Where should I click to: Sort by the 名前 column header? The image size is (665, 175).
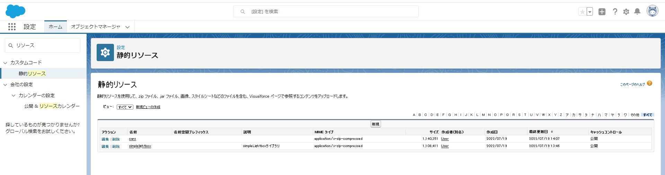click(133, 132)
